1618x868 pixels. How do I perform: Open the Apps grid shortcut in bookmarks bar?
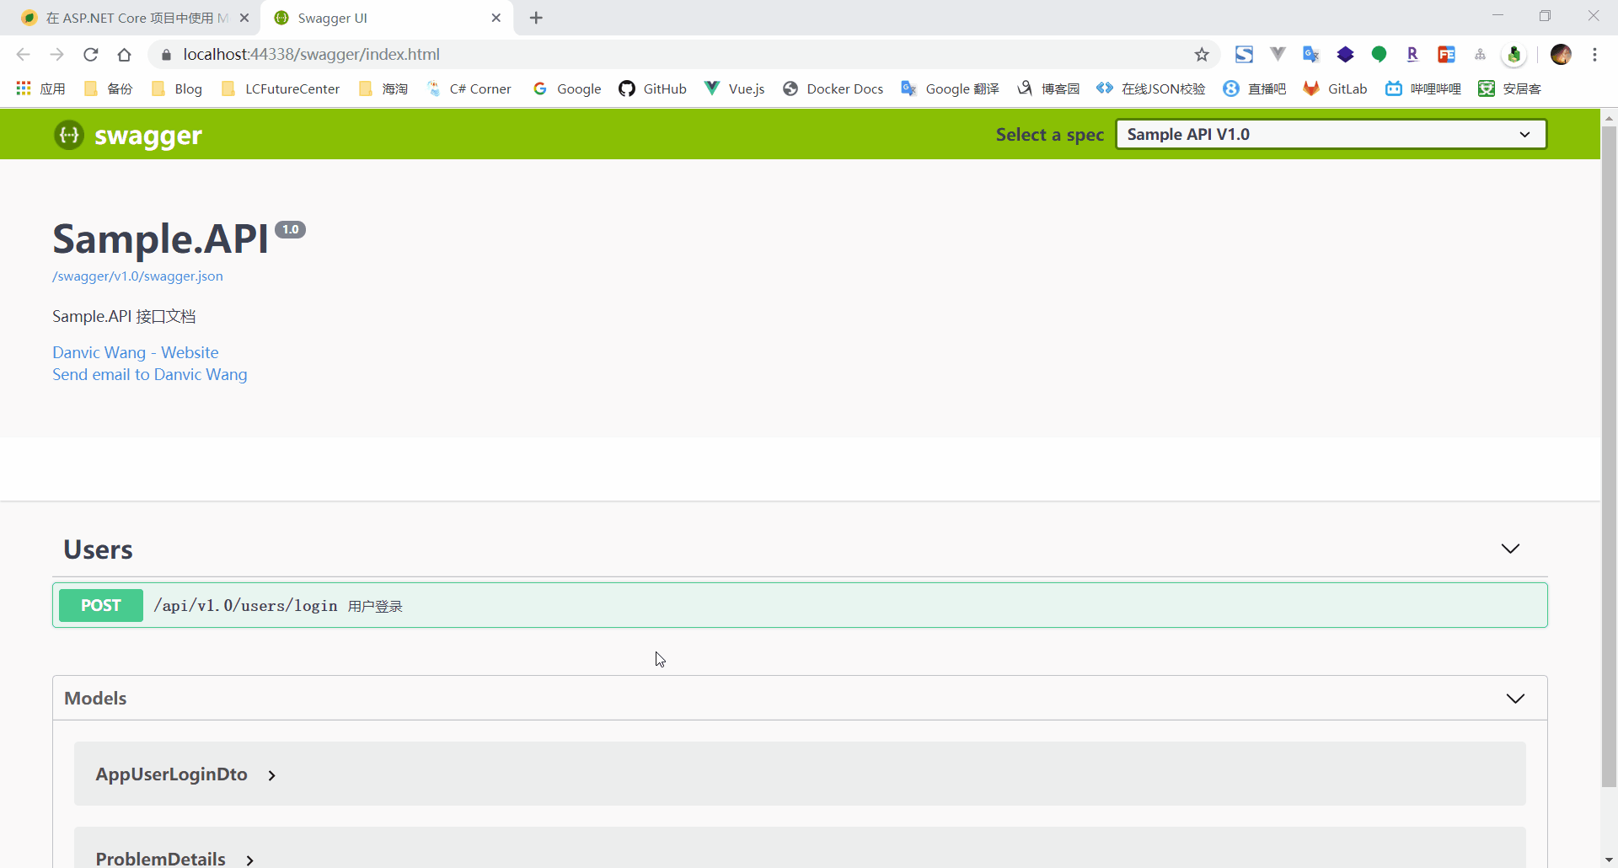click(40, 88)
